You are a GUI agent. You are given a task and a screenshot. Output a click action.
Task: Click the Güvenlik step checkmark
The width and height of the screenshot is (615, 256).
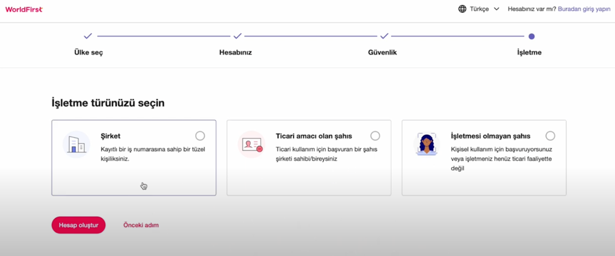(x=384, y=36)
